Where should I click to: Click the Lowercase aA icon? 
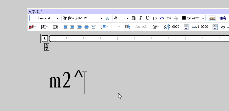[x=145, y=27]
